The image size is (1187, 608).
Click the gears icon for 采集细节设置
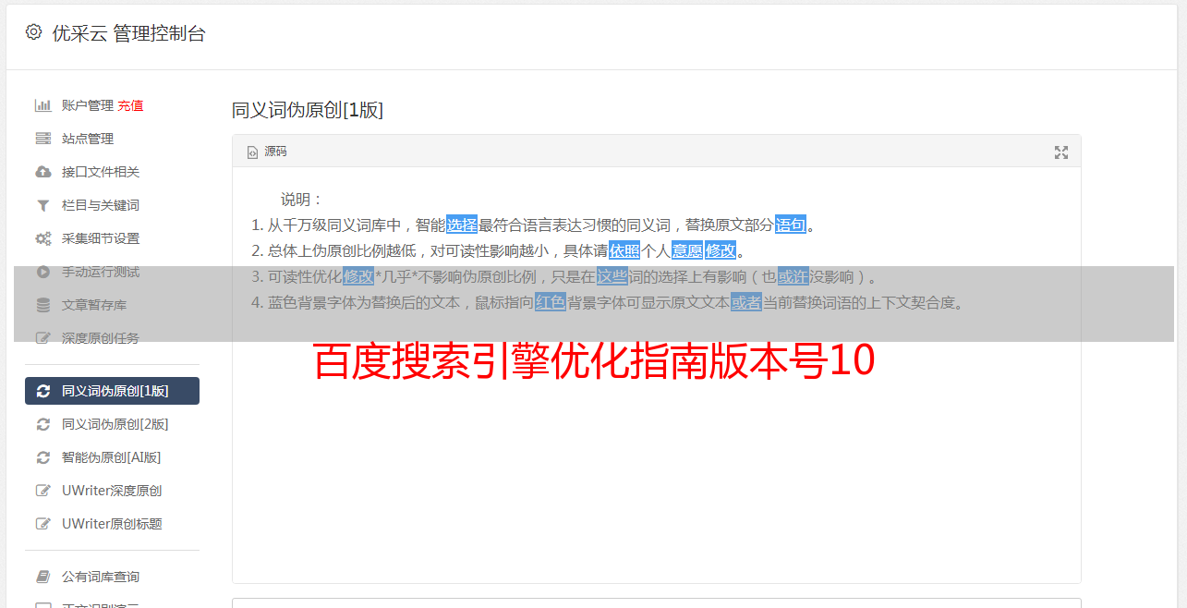pyautogui.click(x=42, y=238)
